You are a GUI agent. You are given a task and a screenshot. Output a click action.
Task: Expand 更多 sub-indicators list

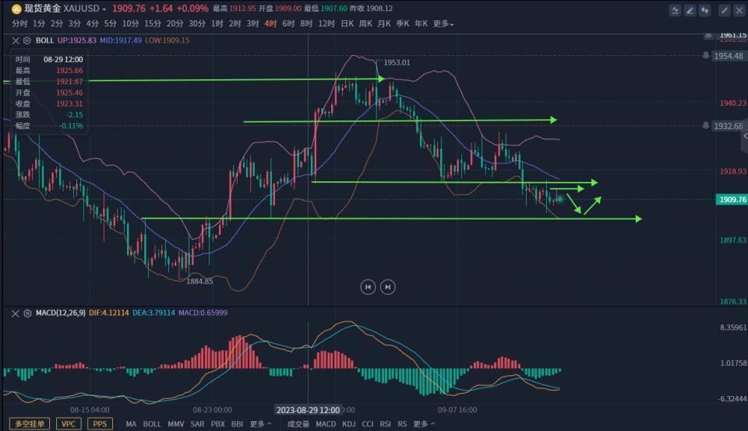pos(424,424)
